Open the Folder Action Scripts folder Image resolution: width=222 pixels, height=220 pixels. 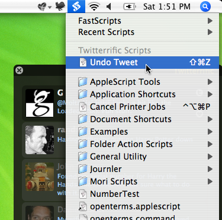pos(142,144)
